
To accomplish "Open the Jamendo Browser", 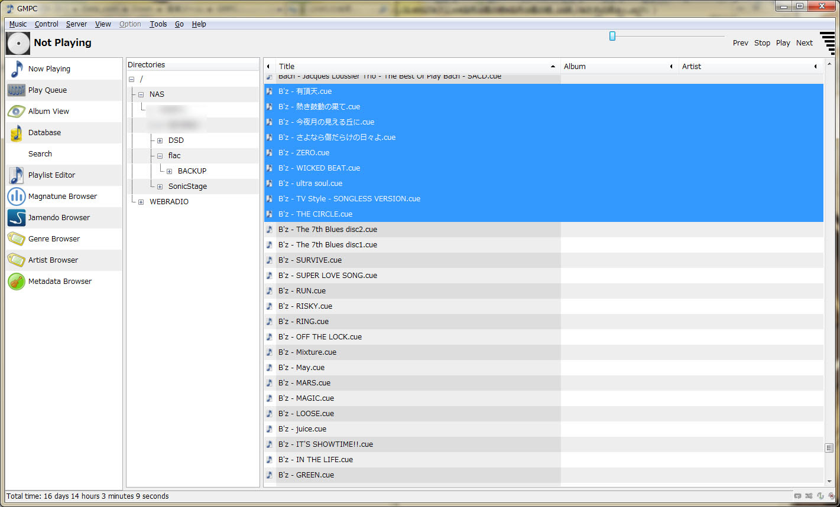I will coord(64,218).
